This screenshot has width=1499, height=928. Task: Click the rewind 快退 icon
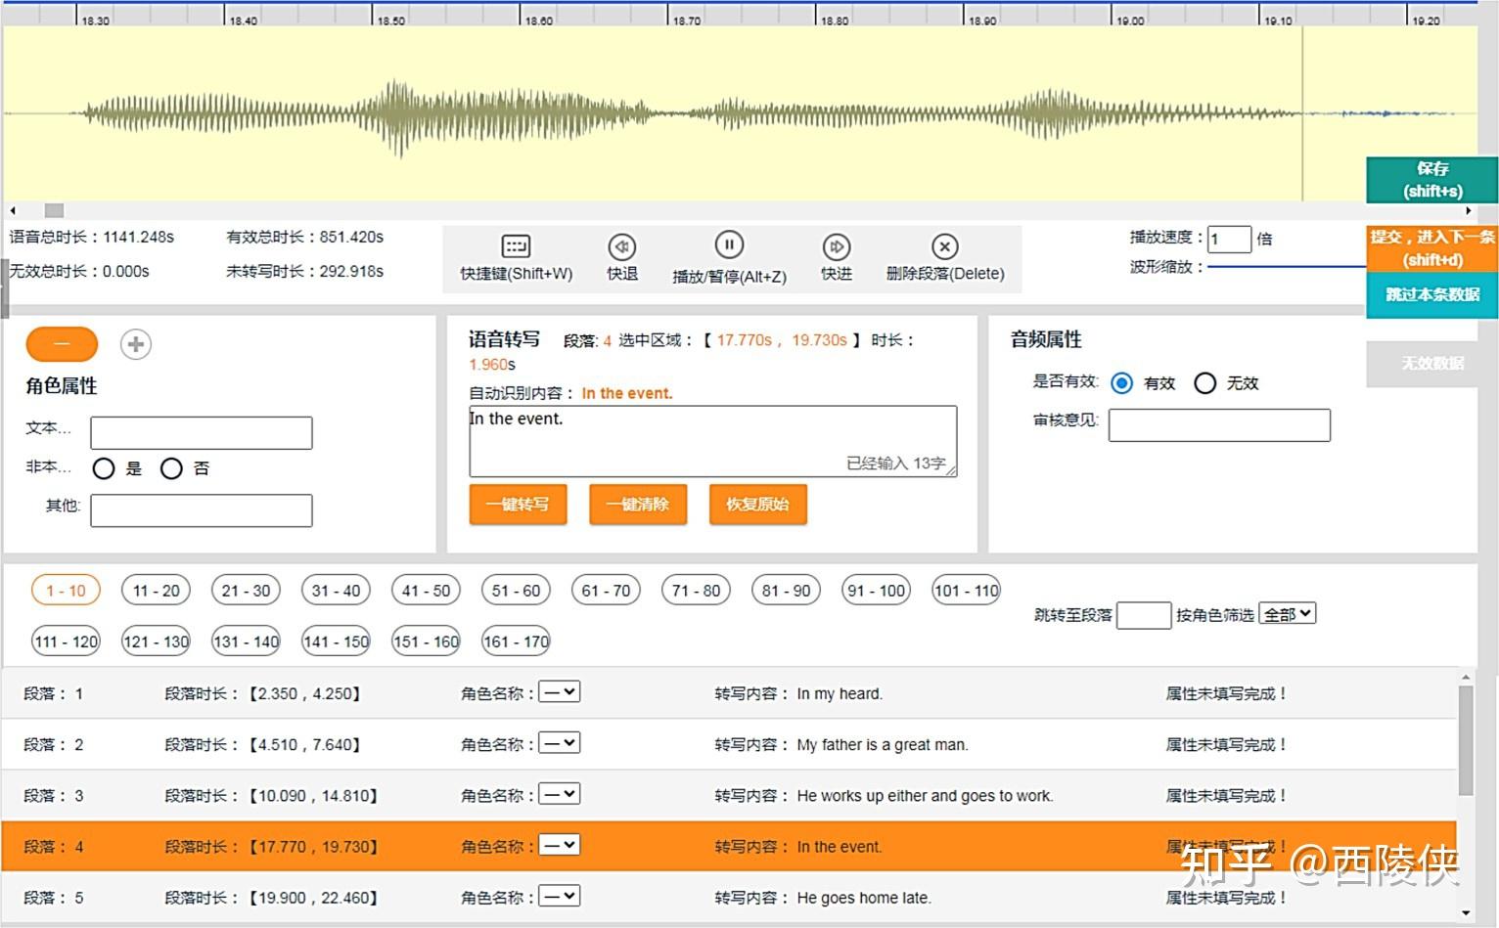coord(621,246)
